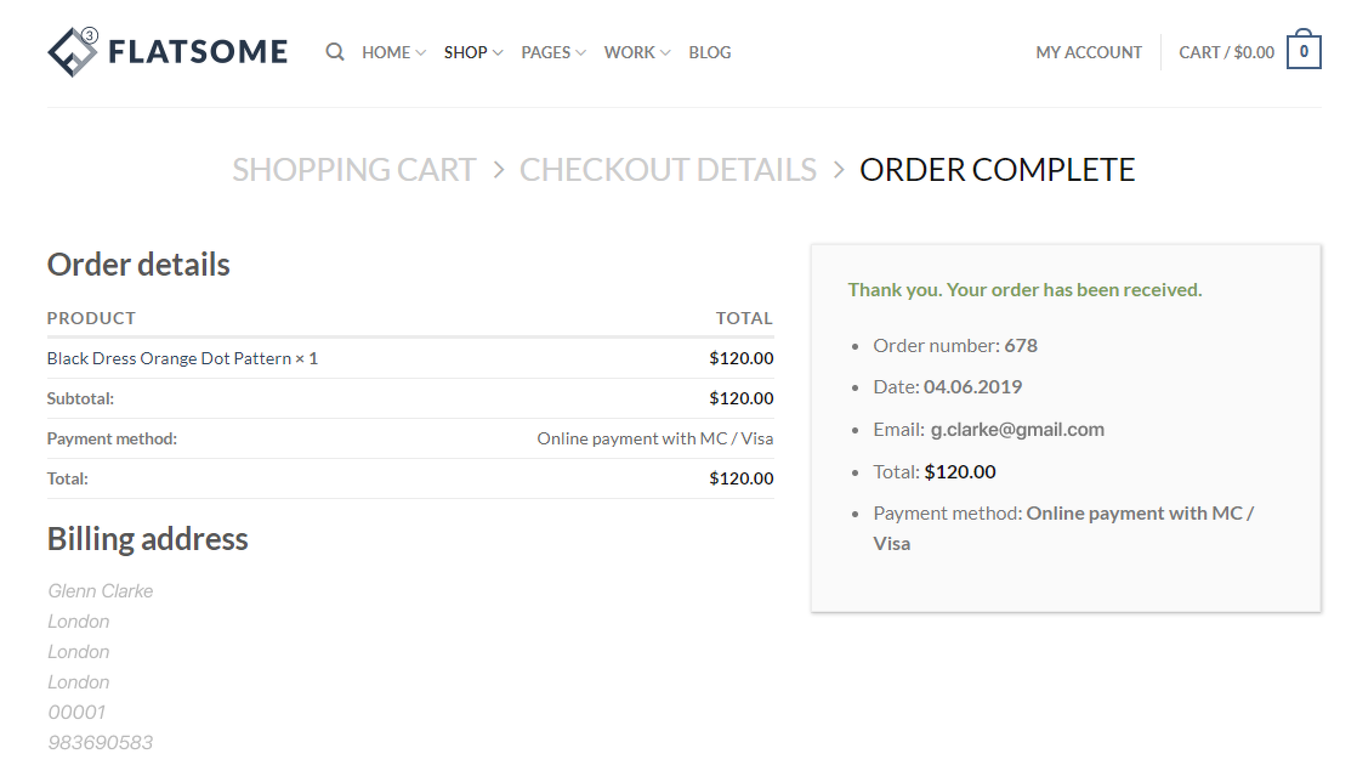Expand the Home menu dropdown arrow
Screen dimensions: 1357x782
pos(421,53)
